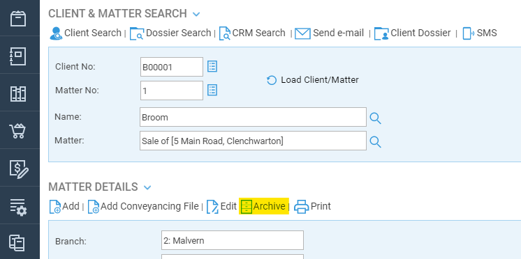This screenshot has width=521, height=259.
Task: Click list icon beside Client No field
Action: (212, 67)
